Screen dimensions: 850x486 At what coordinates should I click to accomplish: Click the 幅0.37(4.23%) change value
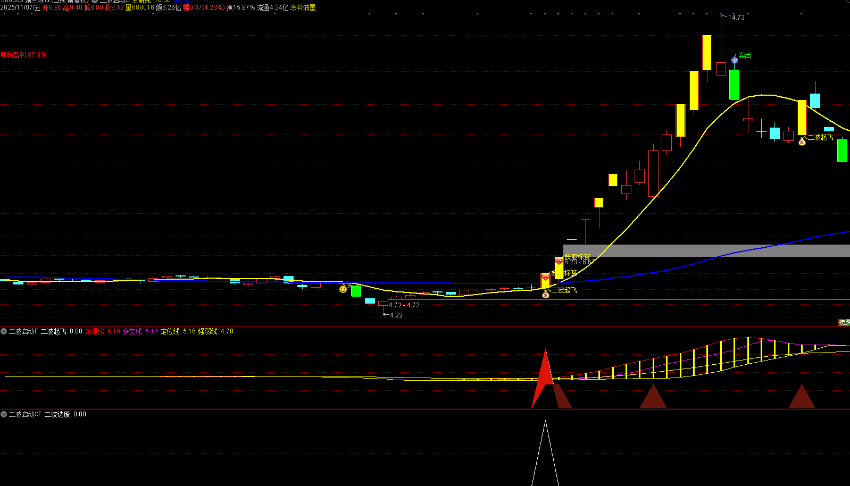point(204,7)
